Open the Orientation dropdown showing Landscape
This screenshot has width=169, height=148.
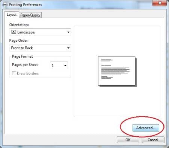coord(40,32)
